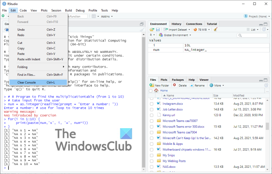Screen dimensions: 272x174
Task: Click the red Delete icon
Action: [174, 85]
